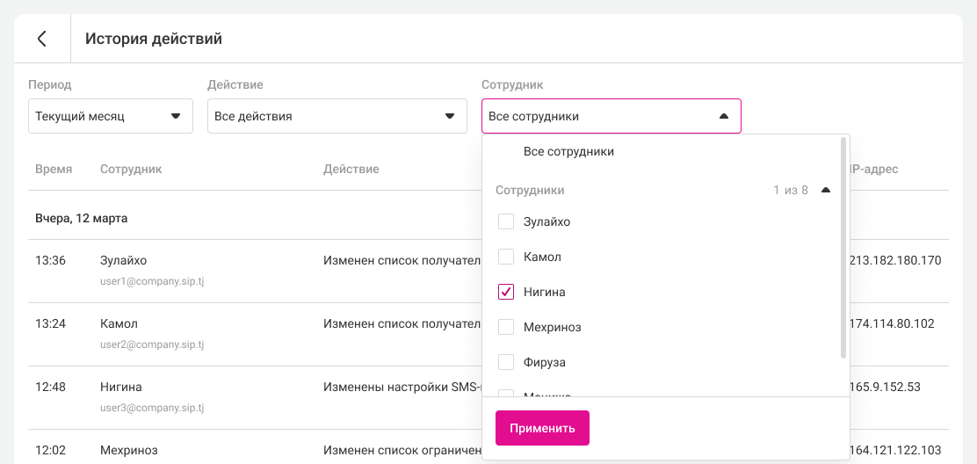Uncheck the Нигина checkbox
Screen dimensions: 977x464
(x=506, y=292)
